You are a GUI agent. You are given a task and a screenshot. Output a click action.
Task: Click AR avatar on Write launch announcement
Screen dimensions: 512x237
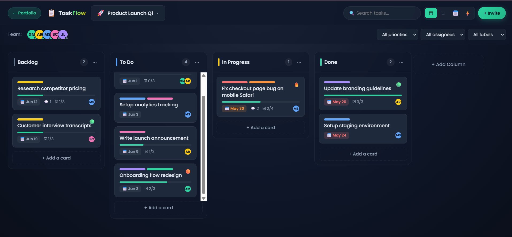[188, 151]
